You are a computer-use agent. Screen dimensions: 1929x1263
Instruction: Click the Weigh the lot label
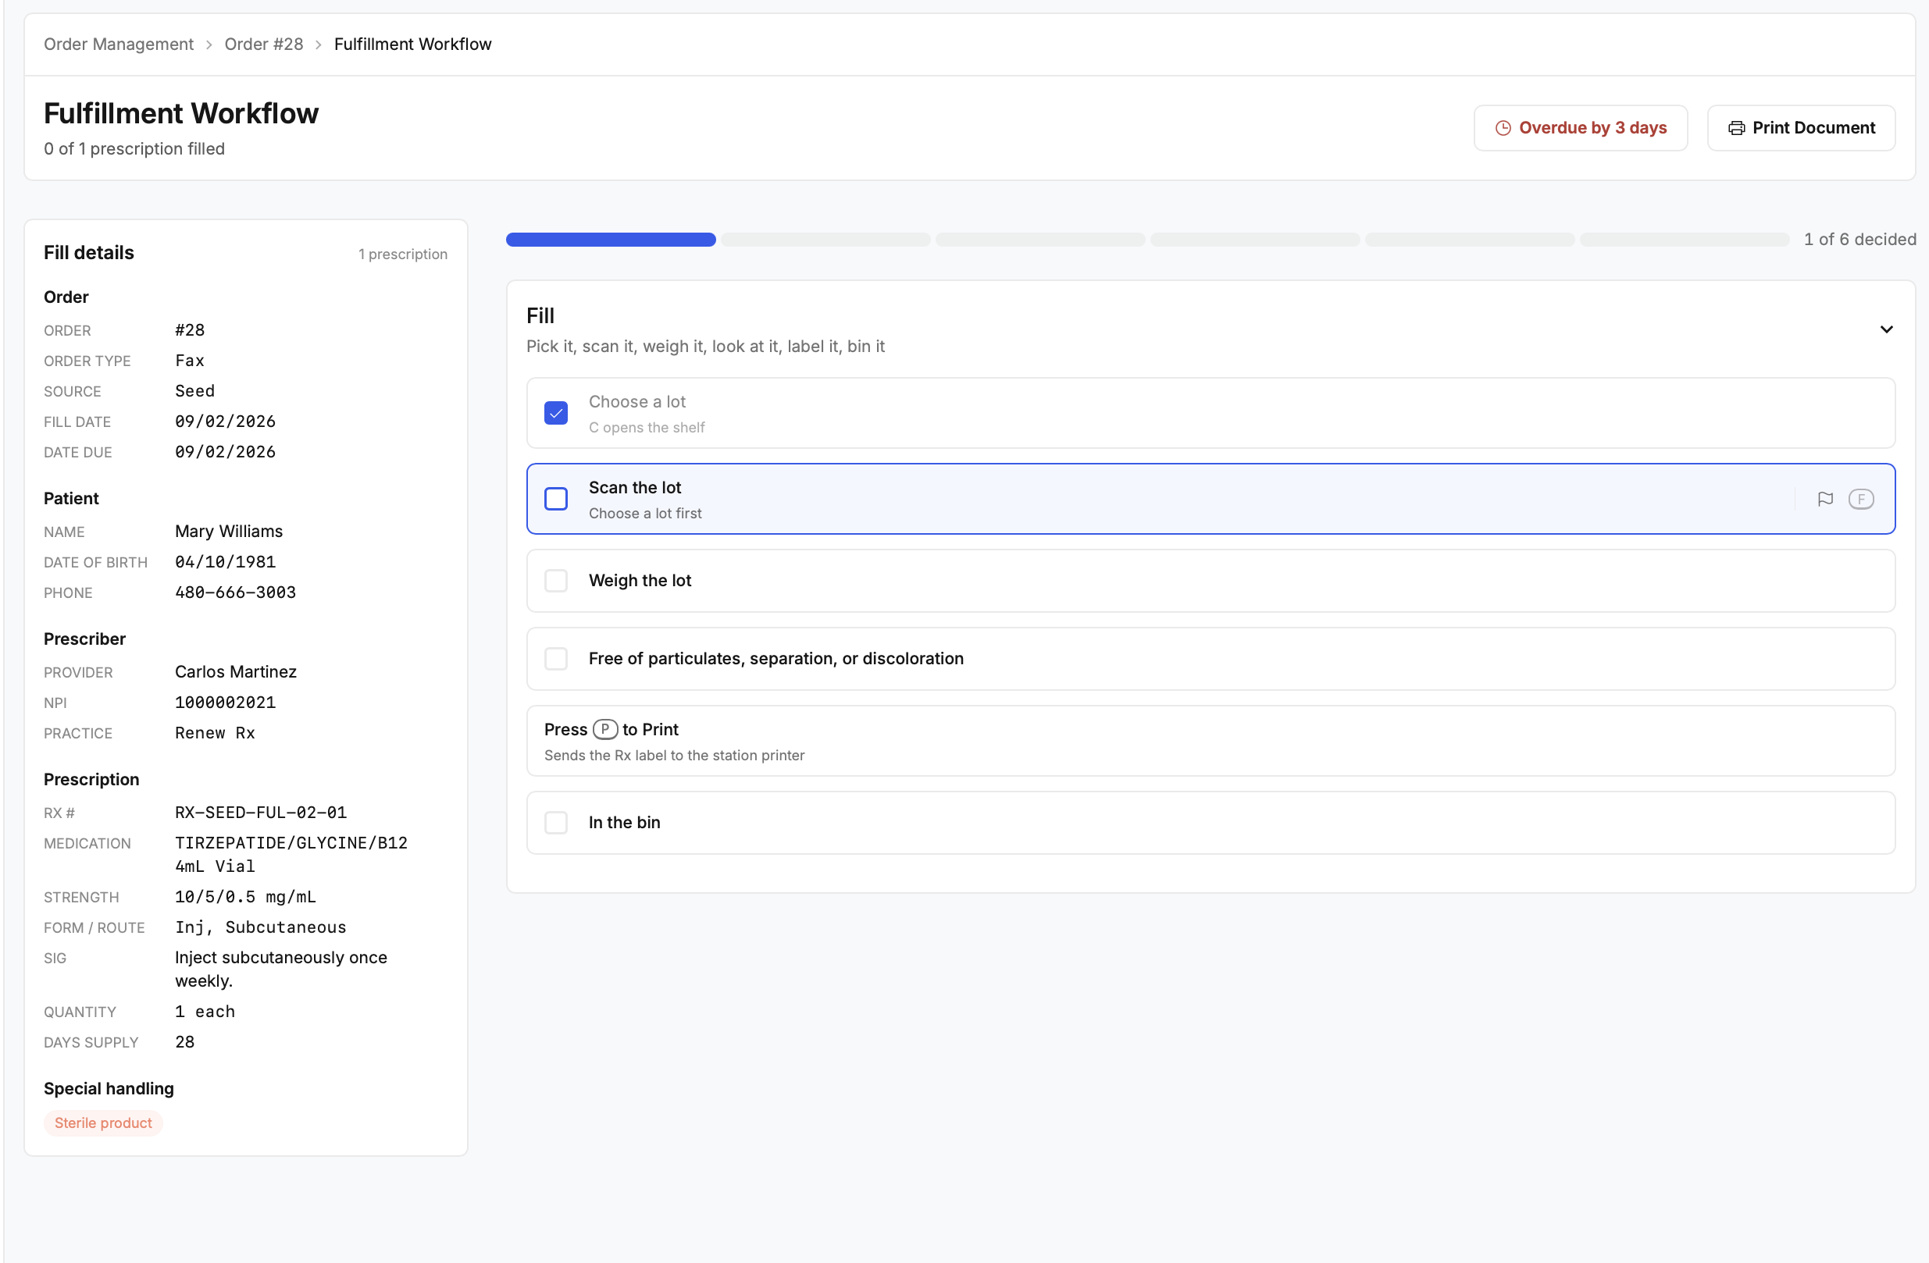click(x=640, y=581)
